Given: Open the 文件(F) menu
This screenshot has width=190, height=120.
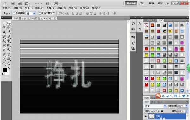Looking at the screenshot, I should click(6, 8).
